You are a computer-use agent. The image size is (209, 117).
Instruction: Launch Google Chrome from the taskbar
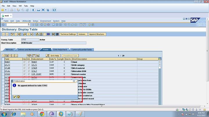pos(42,114)
